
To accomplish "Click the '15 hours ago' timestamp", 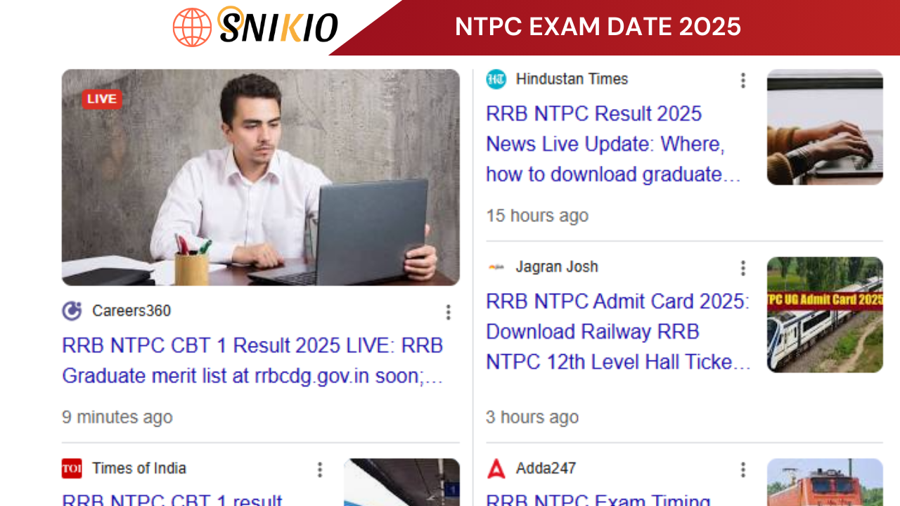I will pyautogui.click(x=537, y=216).
